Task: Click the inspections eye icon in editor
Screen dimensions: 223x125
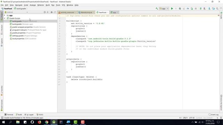Action: (x=218, y=15)
